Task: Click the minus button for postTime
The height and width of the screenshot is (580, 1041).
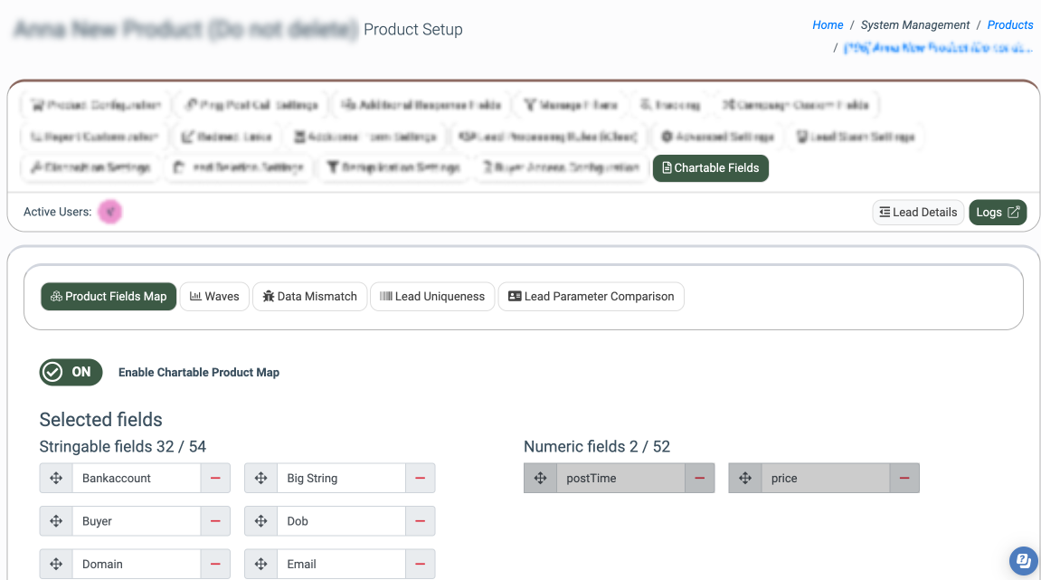Action: 699,478
